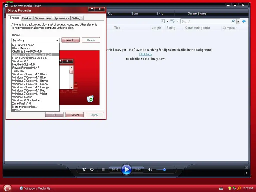Open search options dropdown arrow

click(238, 21)
